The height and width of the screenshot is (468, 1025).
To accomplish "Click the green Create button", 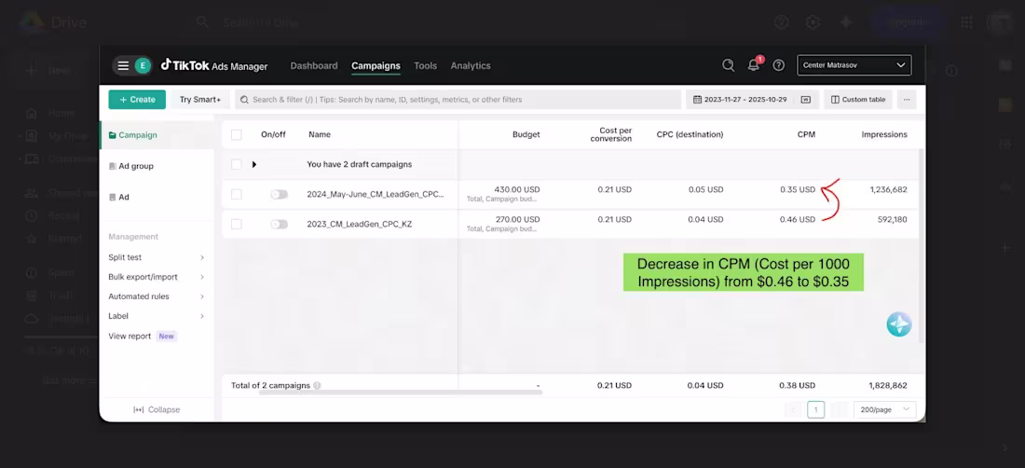I will 137,100.
